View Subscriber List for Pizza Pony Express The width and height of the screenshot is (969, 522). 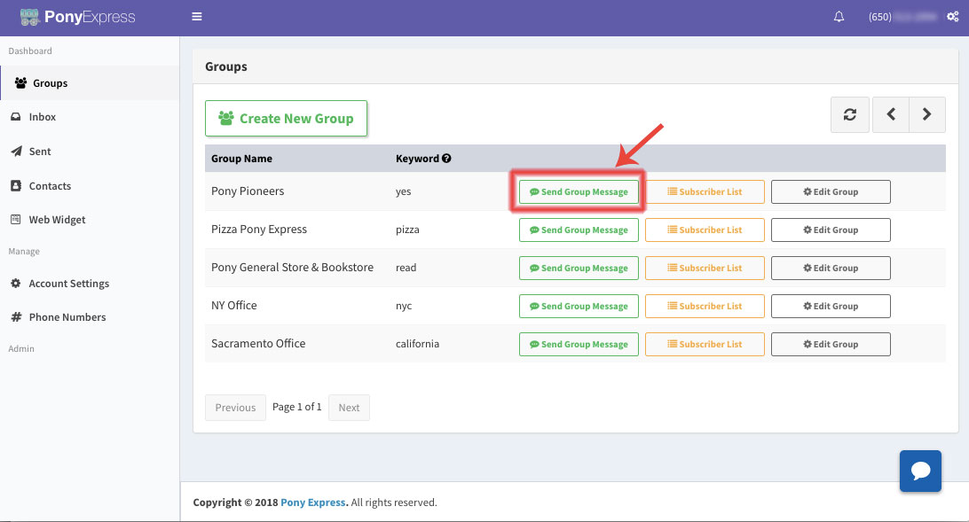[705, 230]
